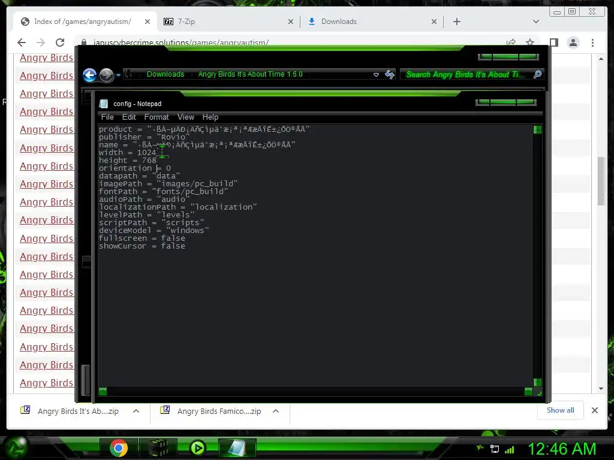Click the Chrome taskbar icon

[119, 448]
